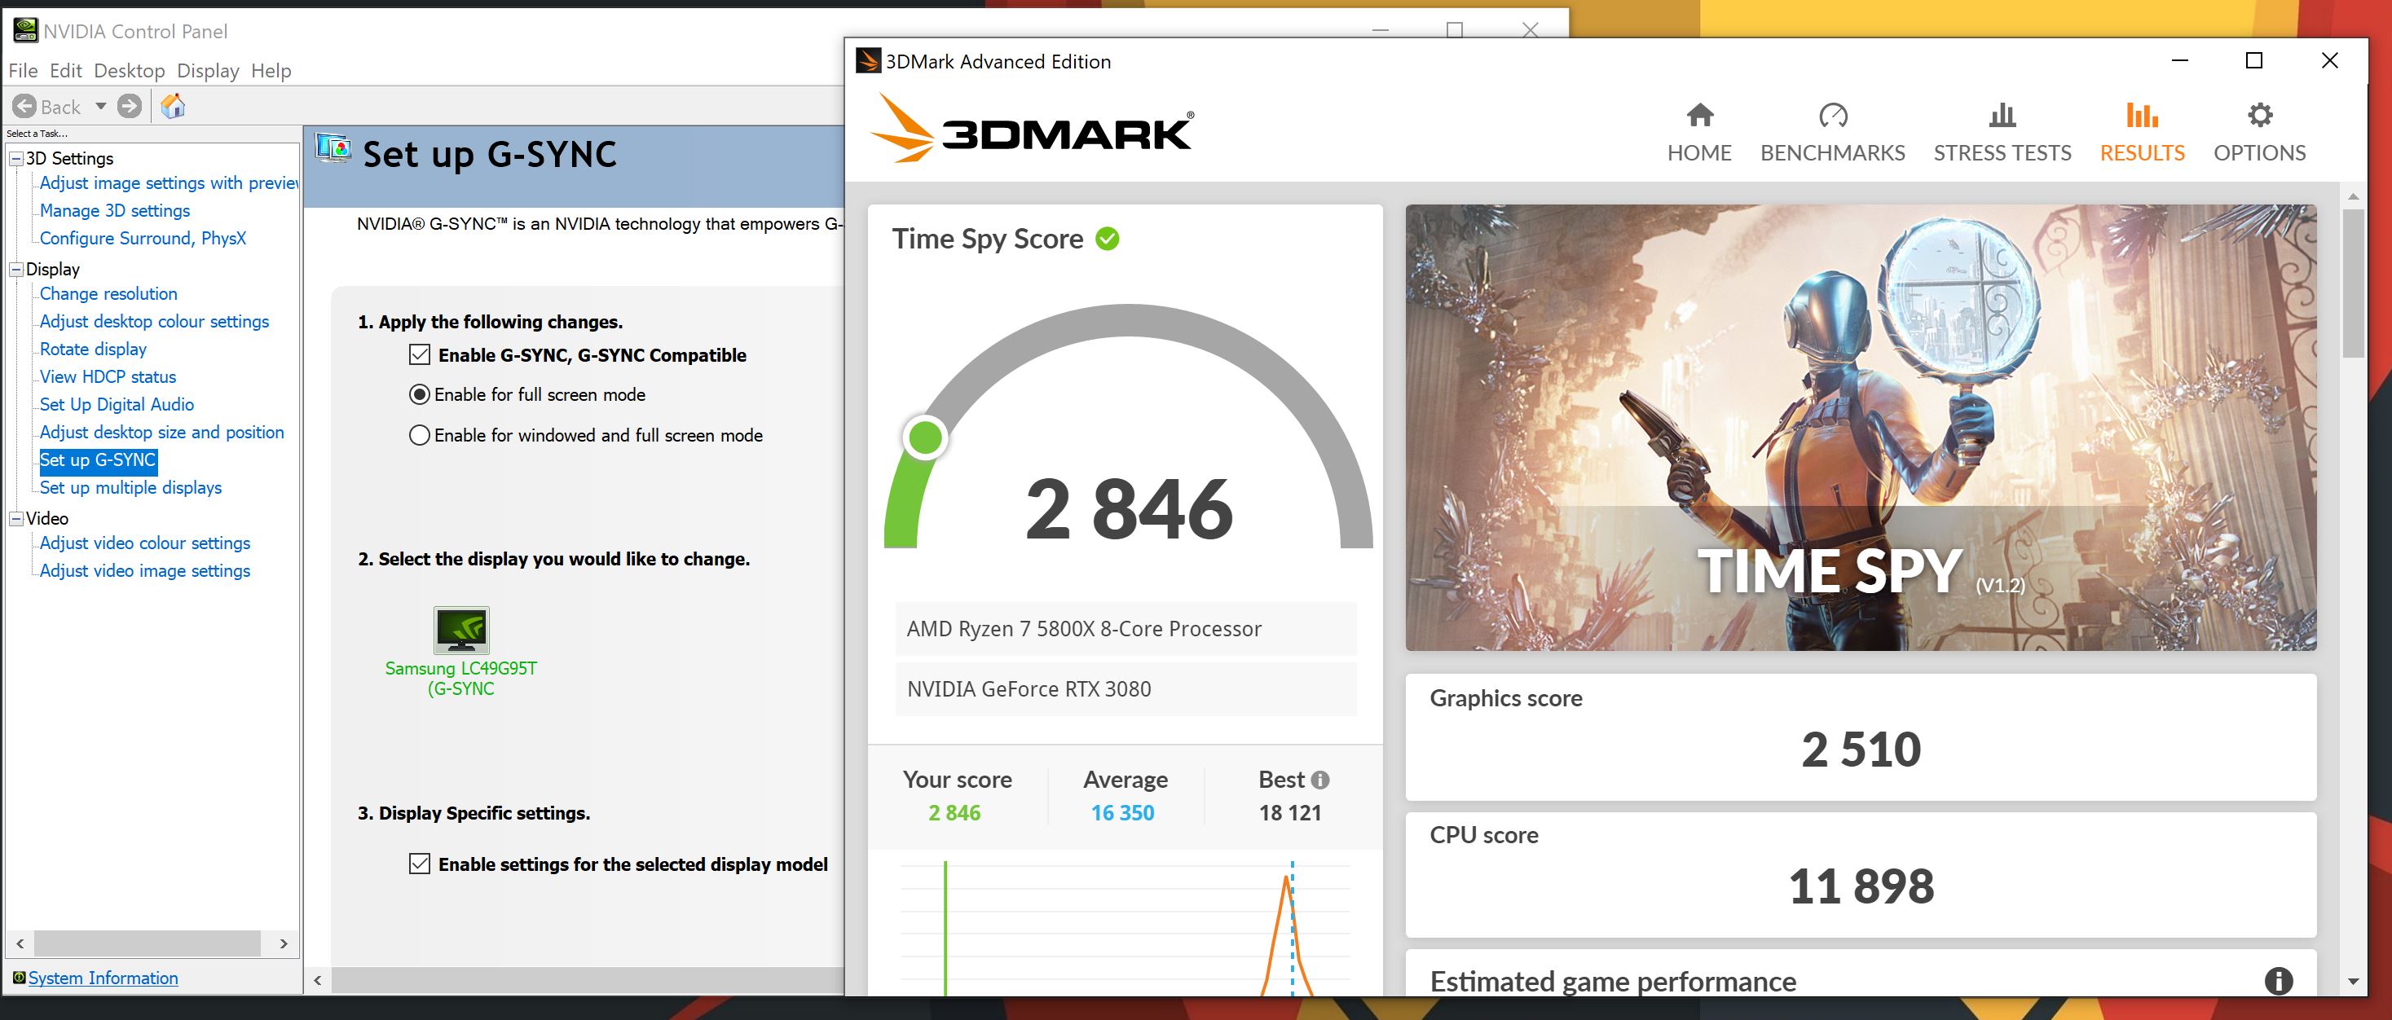Open the File menu
The image size is (2392, 1020).
coord(23,71)
